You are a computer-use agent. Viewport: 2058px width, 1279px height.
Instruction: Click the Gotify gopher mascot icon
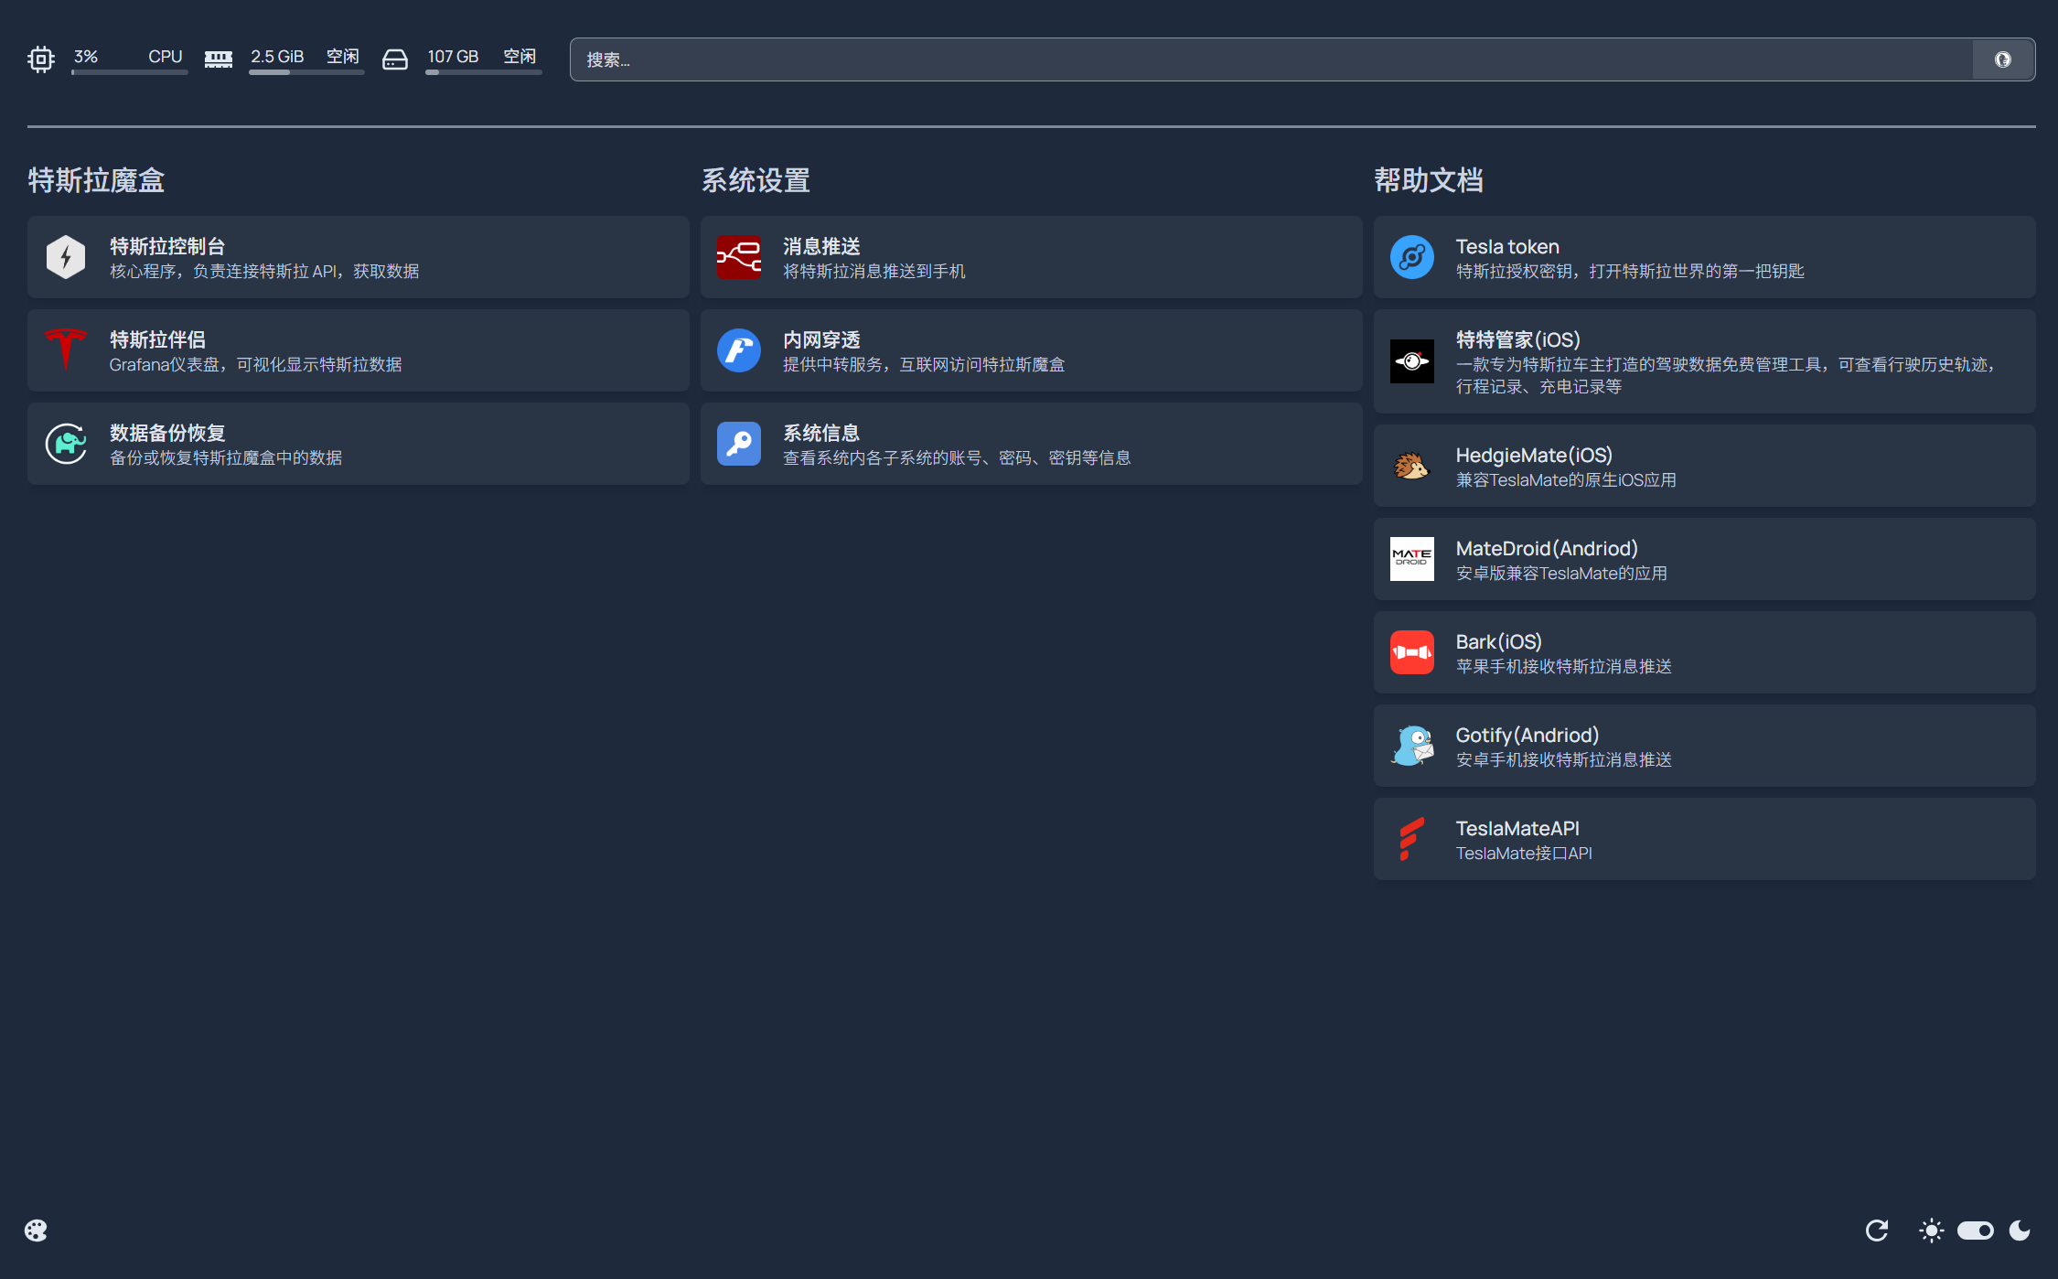1412,746
